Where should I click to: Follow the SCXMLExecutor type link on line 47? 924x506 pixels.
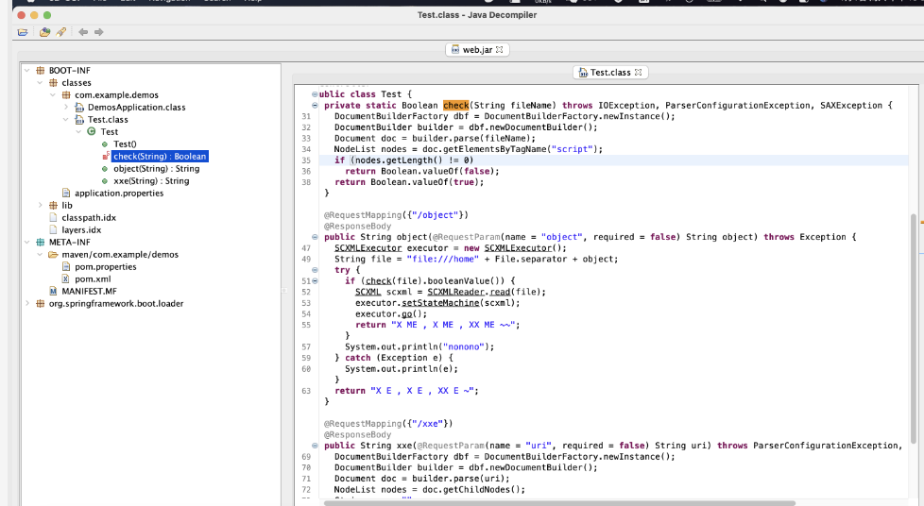(x=368, y=248)
